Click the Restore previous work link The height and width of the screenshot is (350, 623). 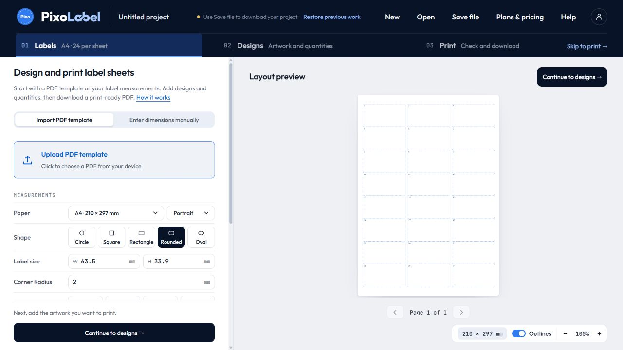[332, 17]
